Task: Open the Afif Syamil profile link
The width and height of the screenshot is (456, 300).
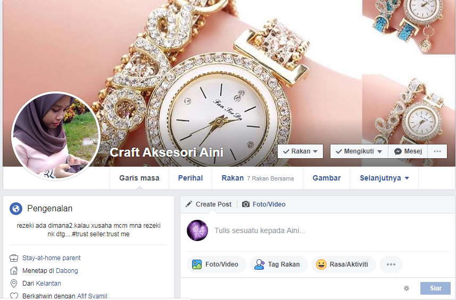Action: (x=92, y=296)
